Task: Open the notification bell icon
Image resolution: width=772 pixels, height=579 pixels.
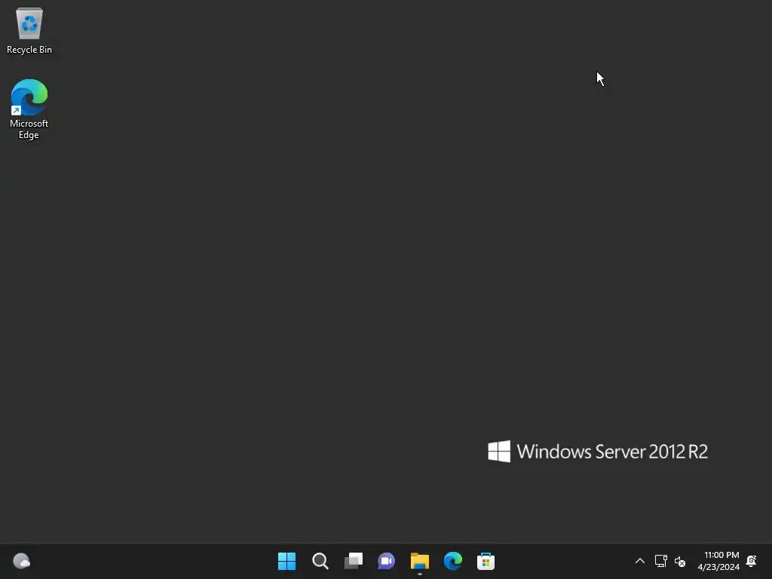Action: pos(752,561)
